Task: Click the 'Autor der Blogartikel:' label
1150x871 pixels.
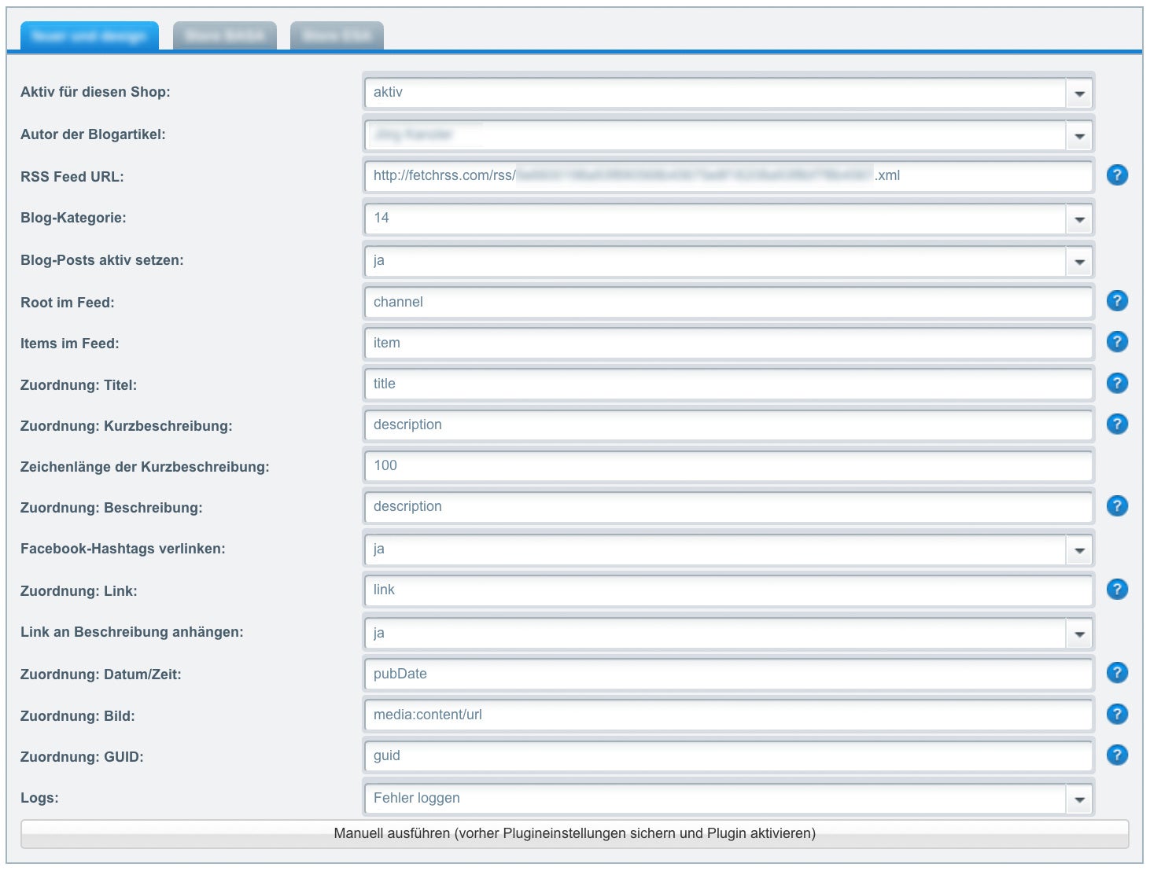Action: coord(93,134)
